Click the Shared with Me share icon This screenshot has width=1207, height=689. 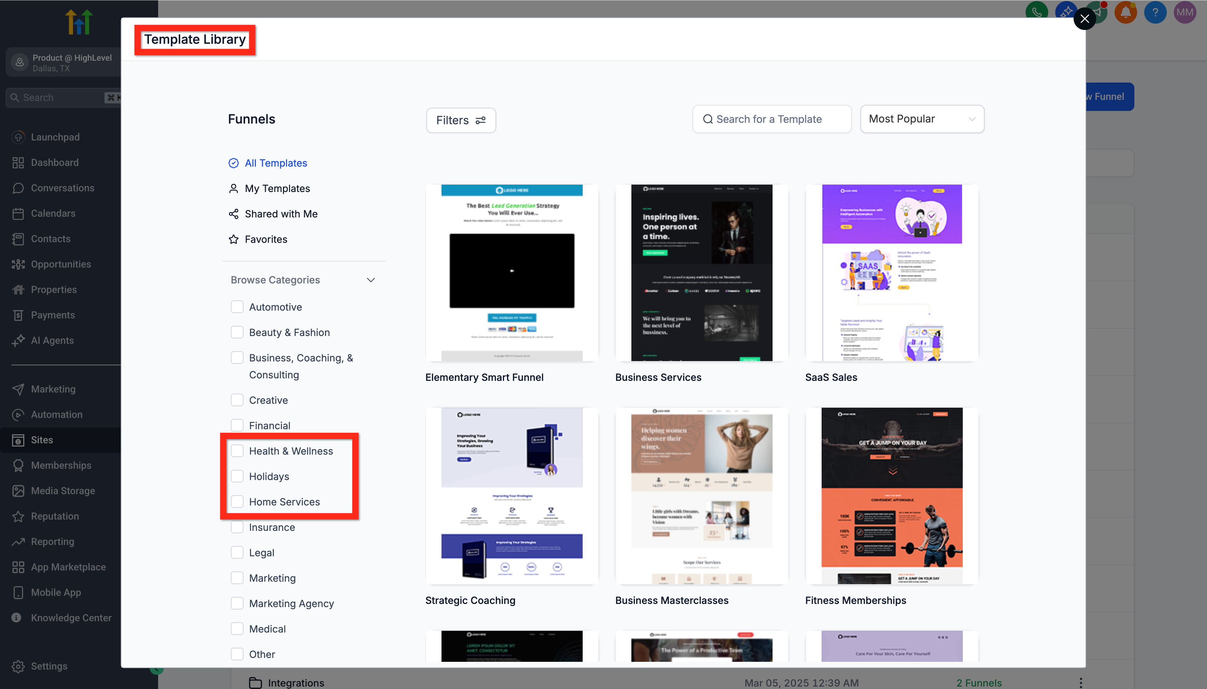click(234, 214)
